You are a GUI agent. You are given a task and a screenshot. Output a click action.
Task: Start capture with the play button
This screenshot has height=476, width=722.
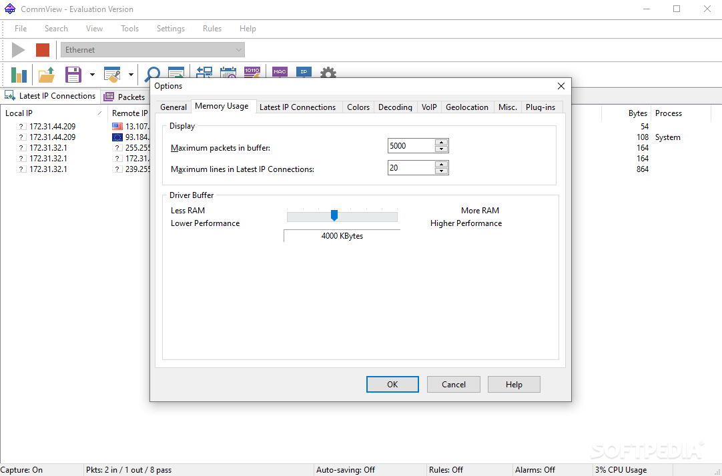(x=19, y=50)
